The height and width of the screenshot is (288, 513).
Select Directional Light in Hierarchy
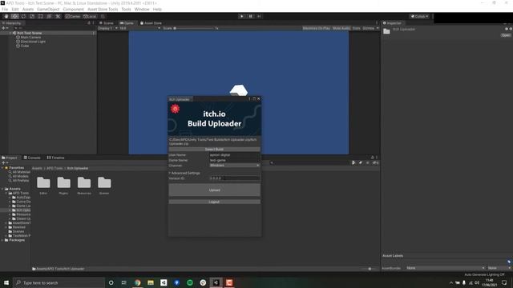pos(30,42)
